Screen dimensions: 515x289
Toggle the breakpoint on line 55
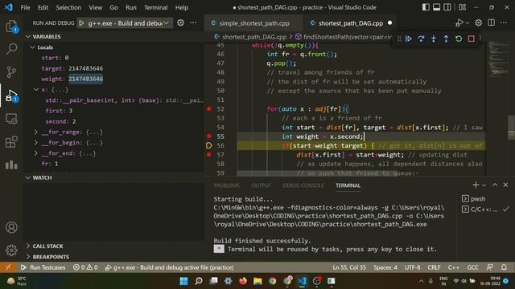coord(209,136)
